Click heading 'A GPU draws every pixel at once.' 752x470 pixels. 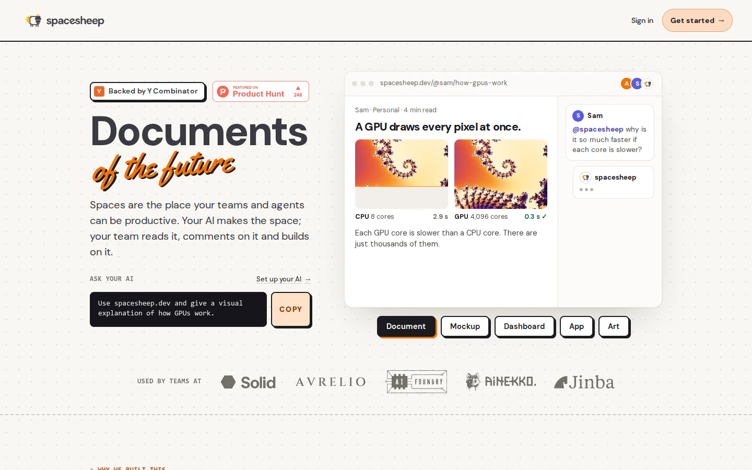pyautogui.click(x=438, y=127)
